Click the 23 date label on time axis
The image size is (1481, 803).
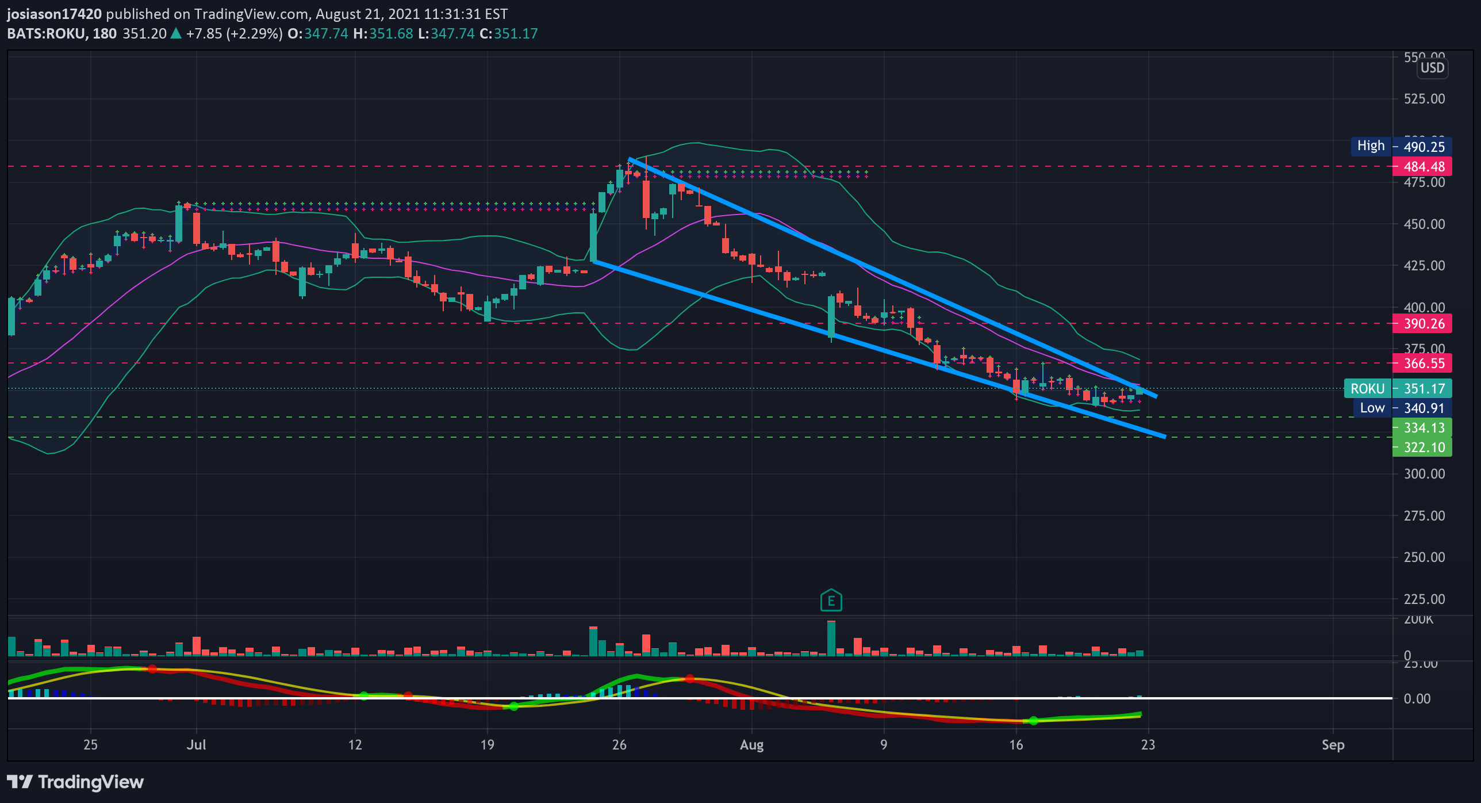click(x=1148, y=745)
